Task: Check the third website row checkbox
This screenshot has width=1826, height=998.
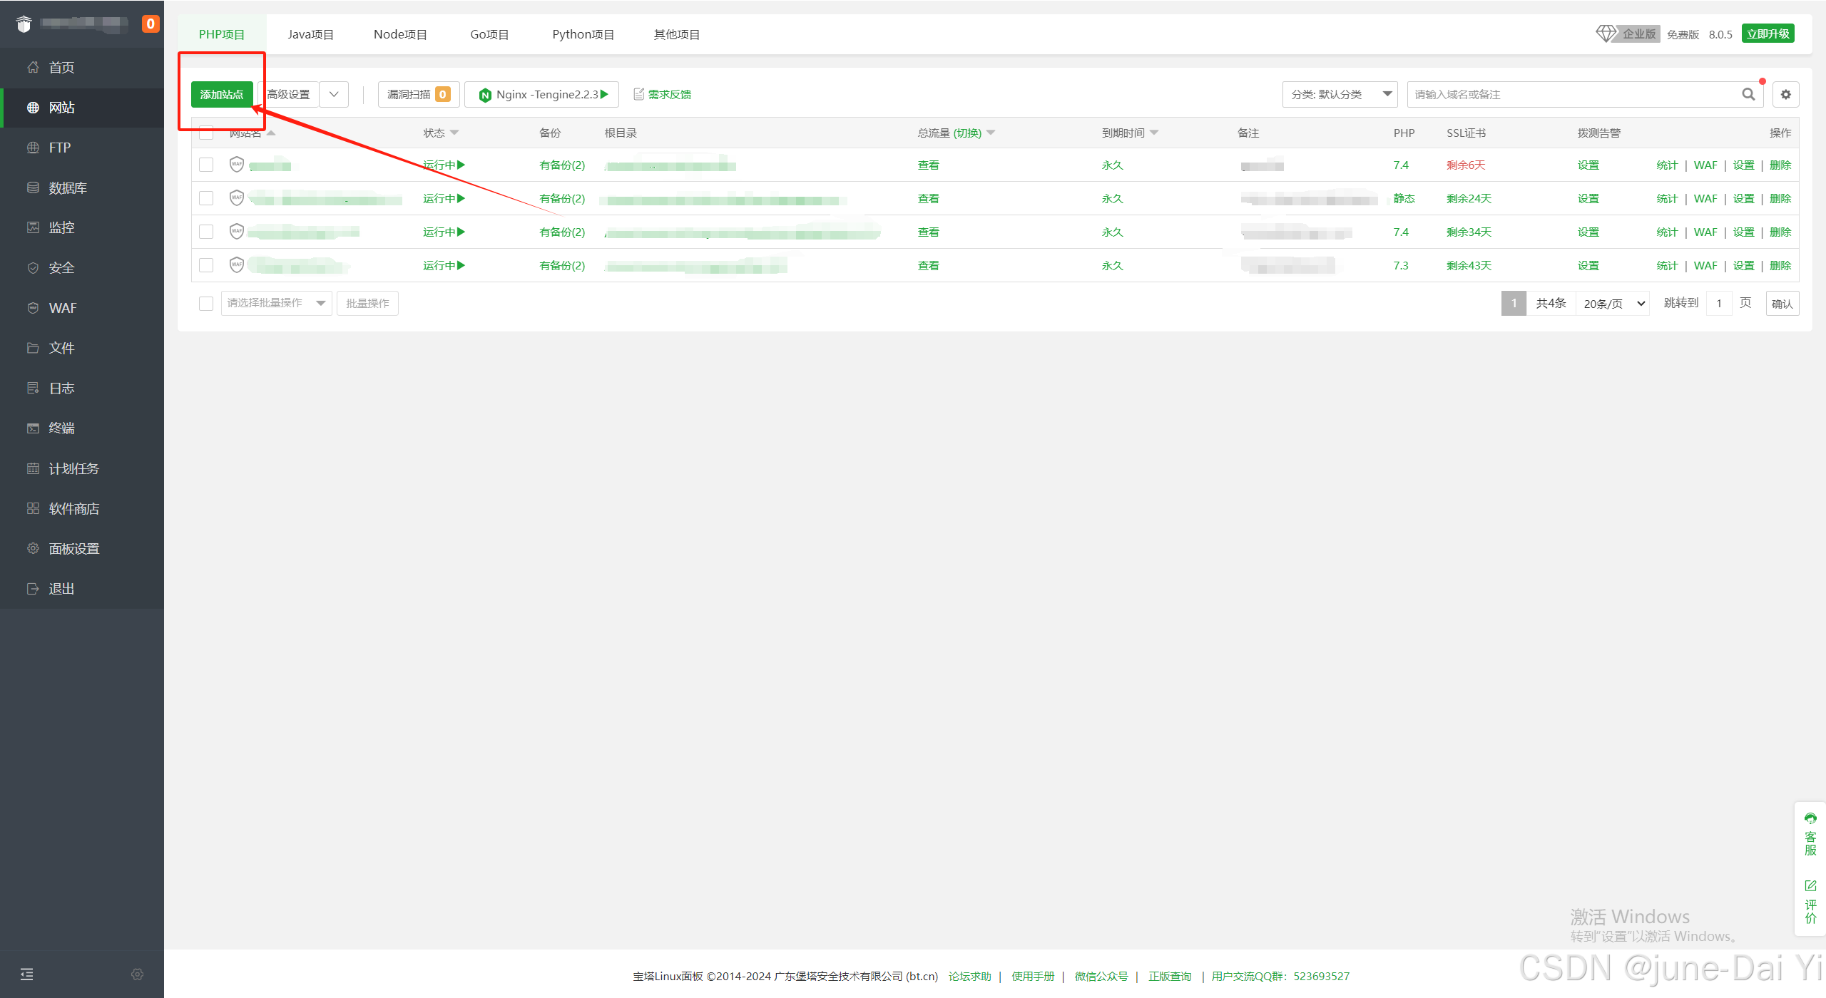Action: [206, 232]
